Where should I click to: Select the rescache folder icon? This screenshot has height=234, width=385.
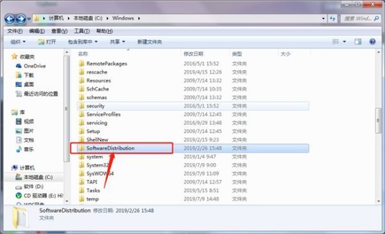click(x=81, y=72)
